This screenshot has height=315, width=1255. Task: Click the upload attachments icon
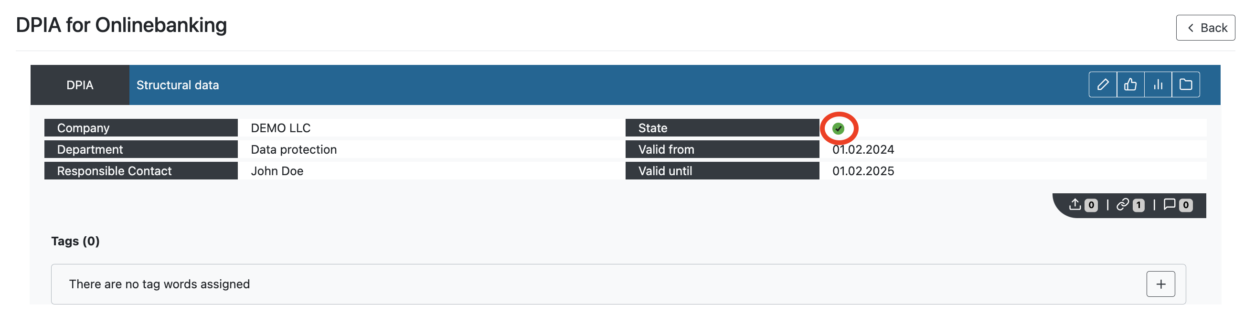pos(1075,204)
